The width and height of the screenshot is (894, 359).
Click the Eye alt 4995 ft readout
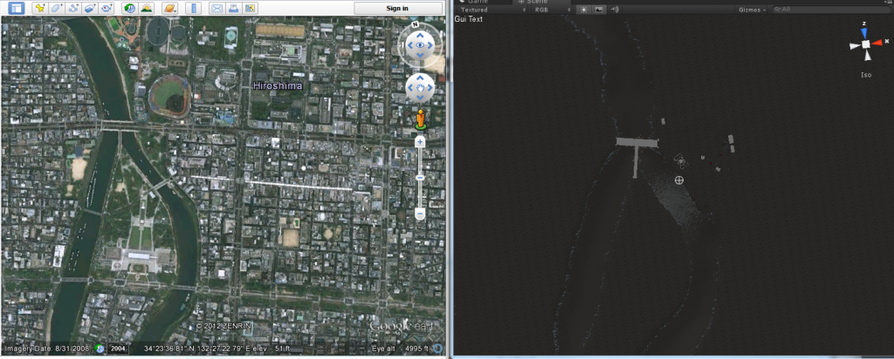click(402, 349)
